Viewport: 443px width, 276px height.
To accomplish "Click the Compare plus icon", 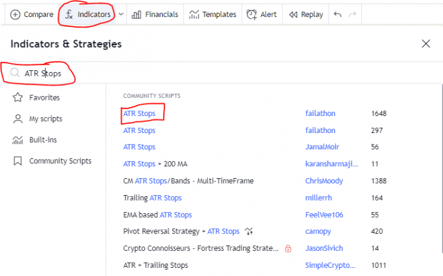I will pyautogui.click(x=15, y=14).
